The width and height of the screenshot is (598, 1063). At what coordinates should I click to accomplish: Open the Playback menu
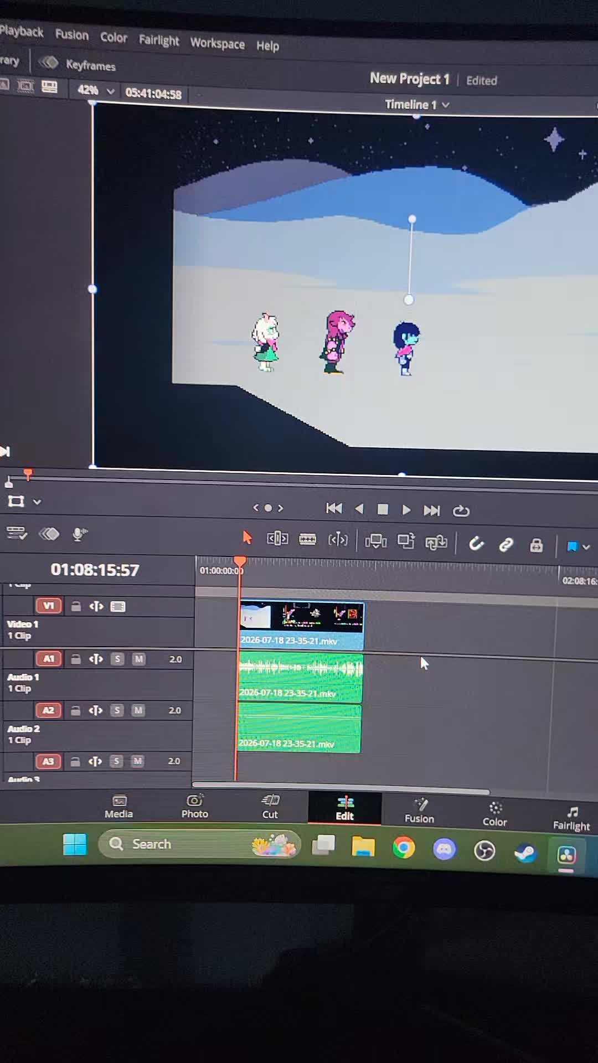point(21,31)
